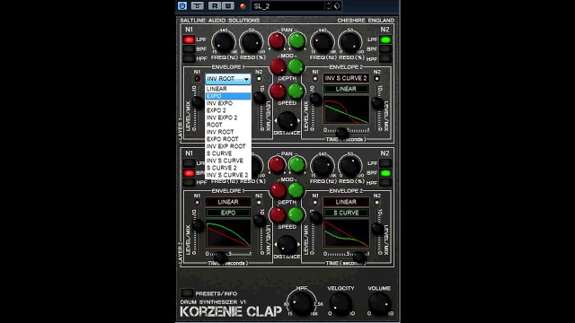Toggle Layer 2 N2 BPF green filter button
575x323 pixels.
385,173
